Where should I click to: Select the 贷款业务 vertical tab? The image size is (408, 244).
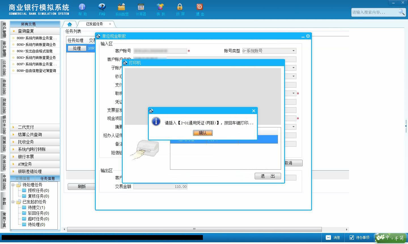pos(4,106)
